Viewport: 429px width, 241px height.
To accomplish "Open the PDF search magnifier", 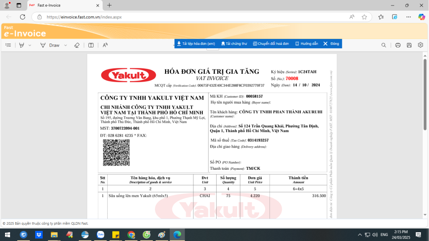I will [384, 45].
